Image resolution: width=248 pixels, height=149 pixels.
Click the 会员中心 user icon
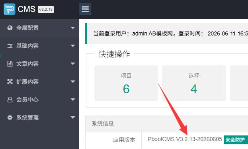[10, 100]
